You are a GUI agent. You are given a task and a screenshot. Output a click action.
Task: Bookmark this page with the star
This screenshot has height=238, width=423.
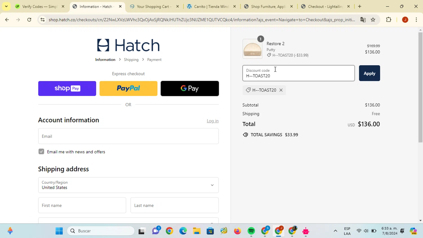coord(373,19)
